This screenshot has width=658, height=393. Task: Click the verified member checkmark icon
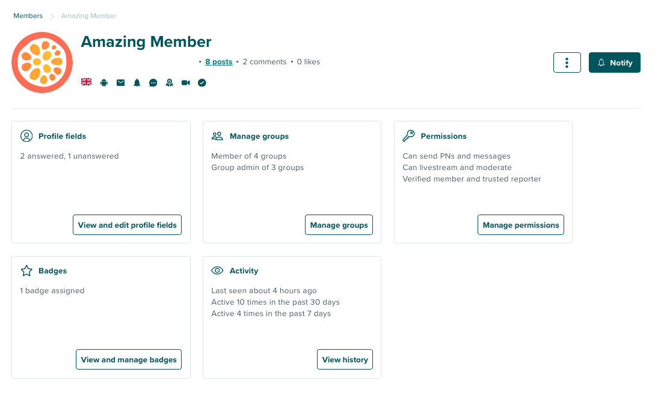tap(201, 82)
